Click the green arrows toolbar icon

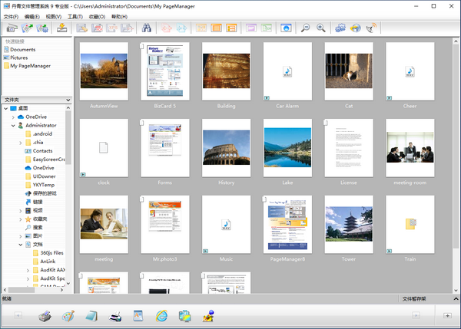tap(27, 28)
